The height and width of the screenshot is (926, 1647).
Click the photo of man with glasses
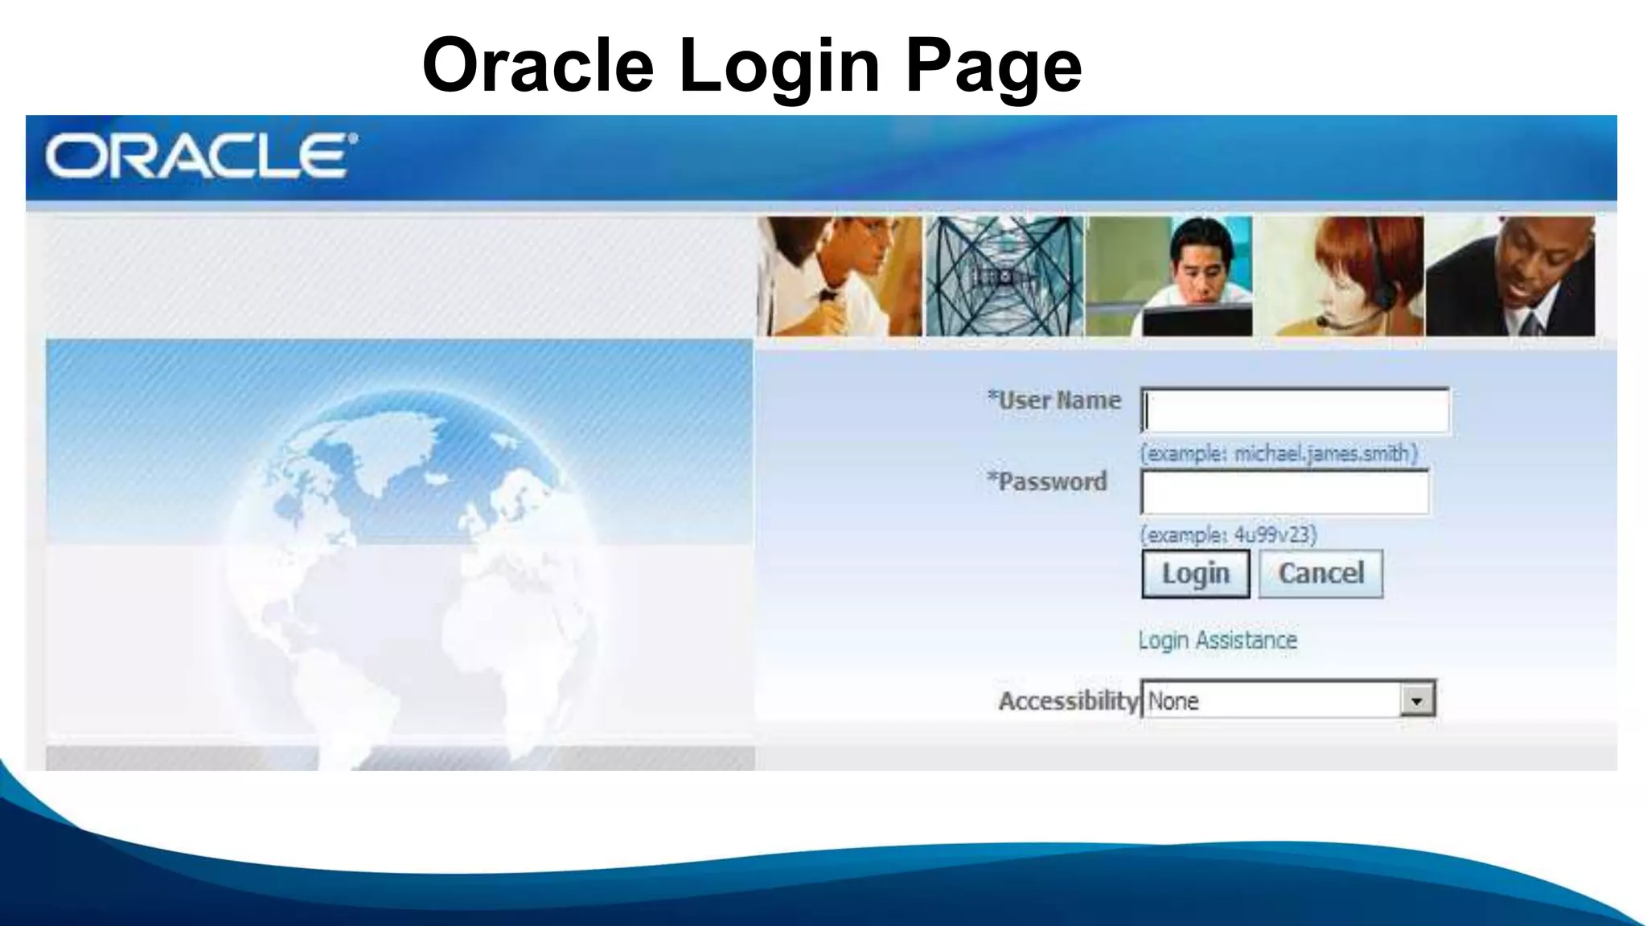(840, 276)
